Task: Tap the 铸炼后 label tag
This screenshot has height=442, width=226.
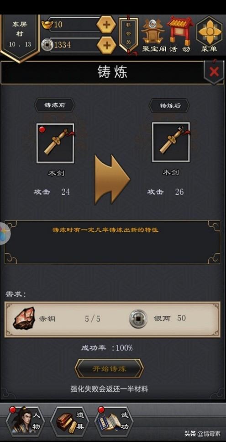Action: click(169, 106)
